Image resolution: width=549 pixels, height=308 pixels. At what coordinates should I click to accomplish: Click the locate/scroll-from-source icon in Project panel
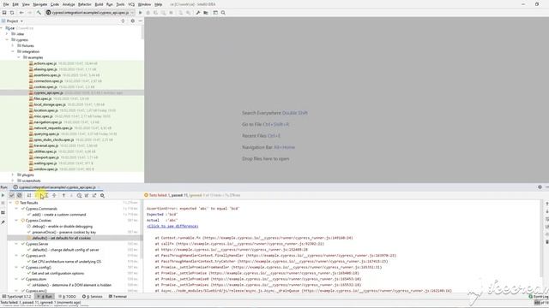(123, 21)
